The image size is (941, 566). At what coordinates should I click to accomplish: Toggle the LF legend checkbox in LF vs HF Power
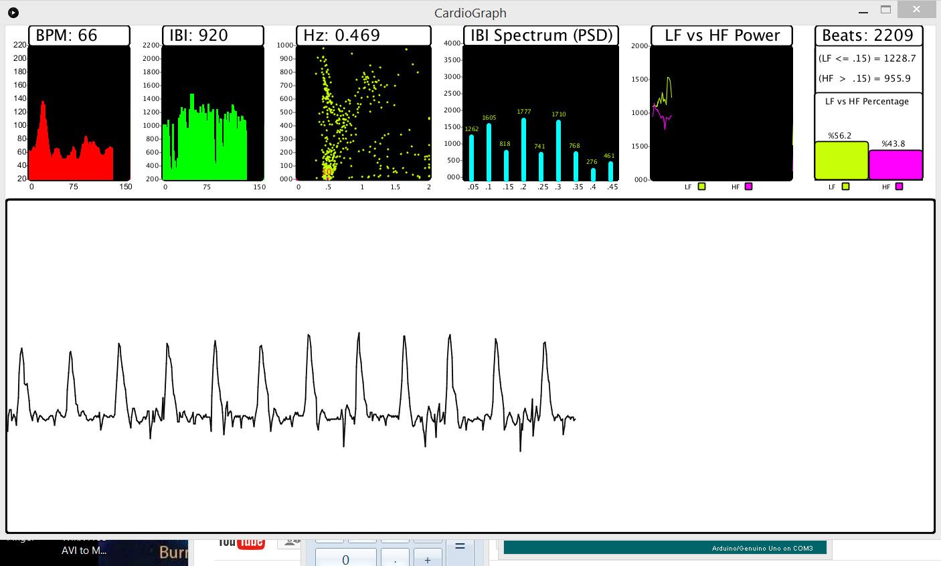coord(701,187)
